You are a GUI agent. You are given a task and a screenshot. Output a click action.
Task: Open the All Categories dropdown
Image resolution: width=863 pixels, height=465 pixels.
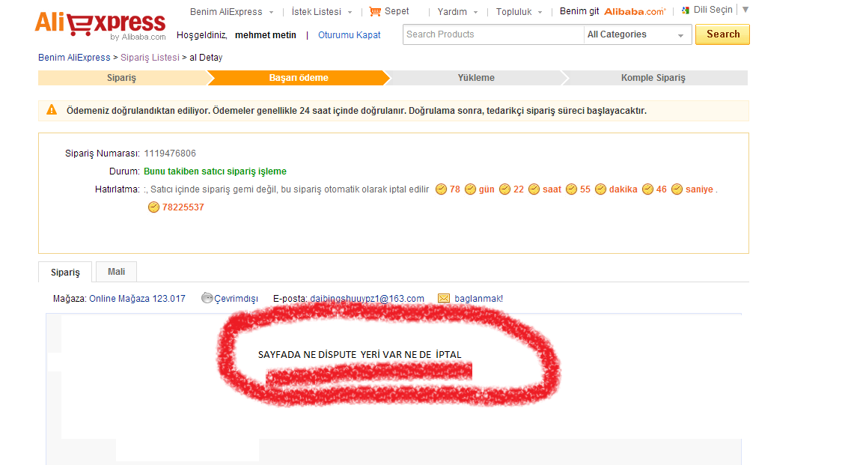(638, 34)
